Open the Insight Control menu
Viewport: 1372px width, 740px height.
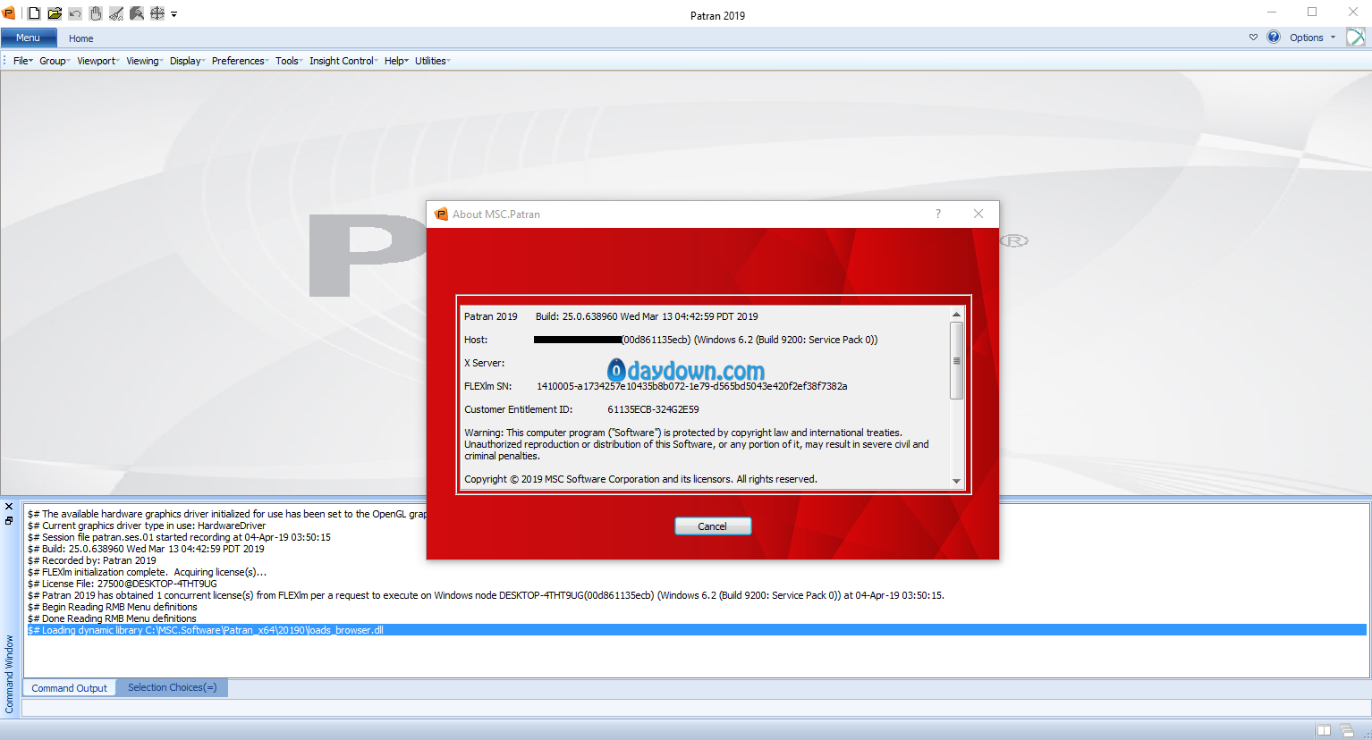(x=343, y=61)
